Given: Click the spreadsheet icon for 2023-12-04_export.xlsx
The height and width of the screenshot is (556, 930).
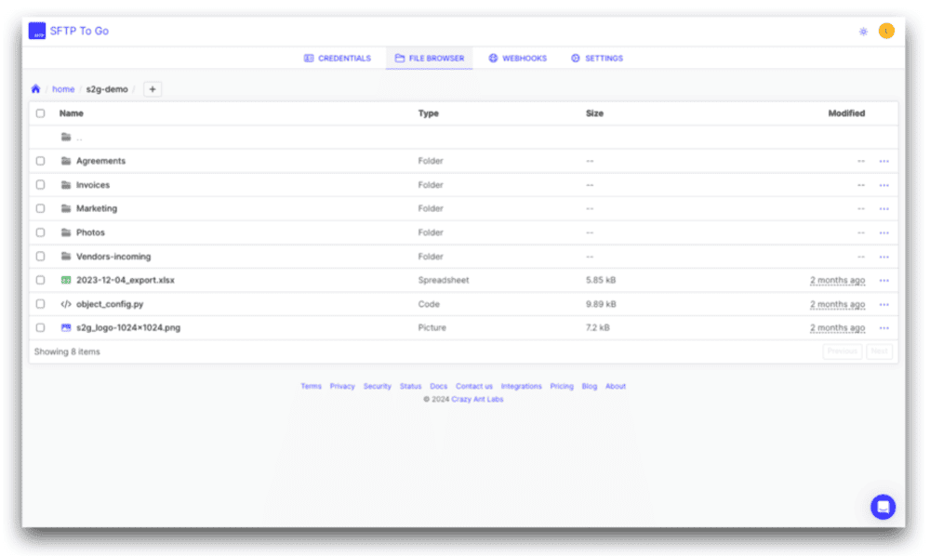Looking at the screenshot, I should 66,280.
